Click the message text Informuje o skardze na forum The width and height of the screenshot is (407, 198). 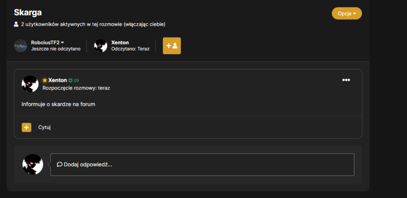point(58,104)
